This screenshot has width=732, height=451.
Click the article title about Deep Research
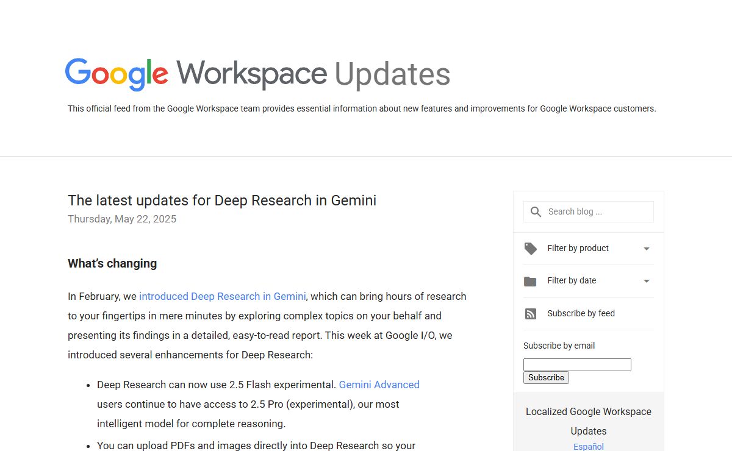[222, 200]
